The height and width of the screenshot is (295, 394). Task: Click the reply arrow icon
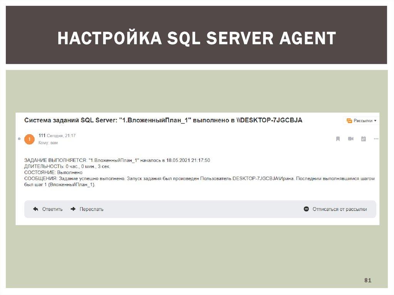36,209
